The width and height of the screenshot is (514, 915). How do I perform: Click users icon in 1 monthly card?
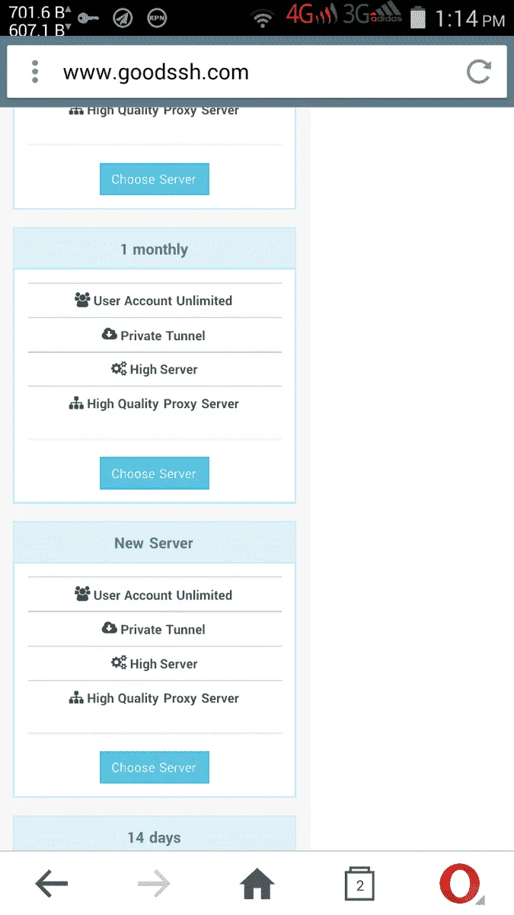click(82, 300)
